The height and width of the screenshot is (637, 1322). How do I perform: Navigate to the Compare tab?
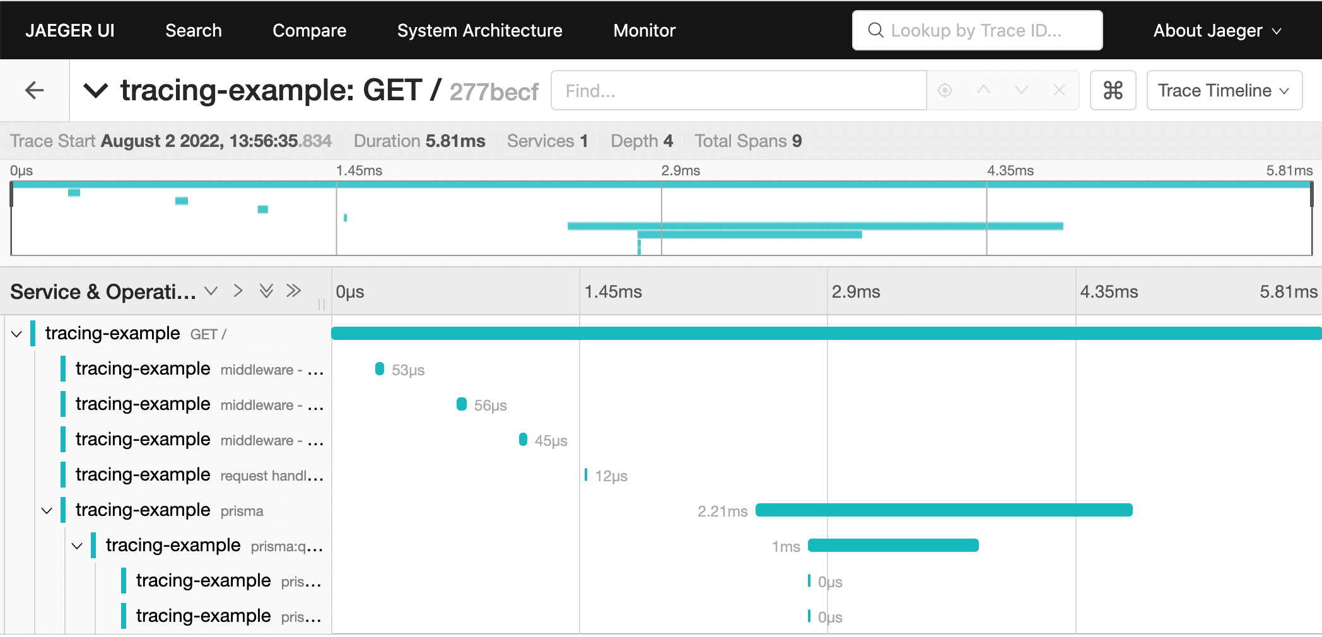(x=309, y=30)
